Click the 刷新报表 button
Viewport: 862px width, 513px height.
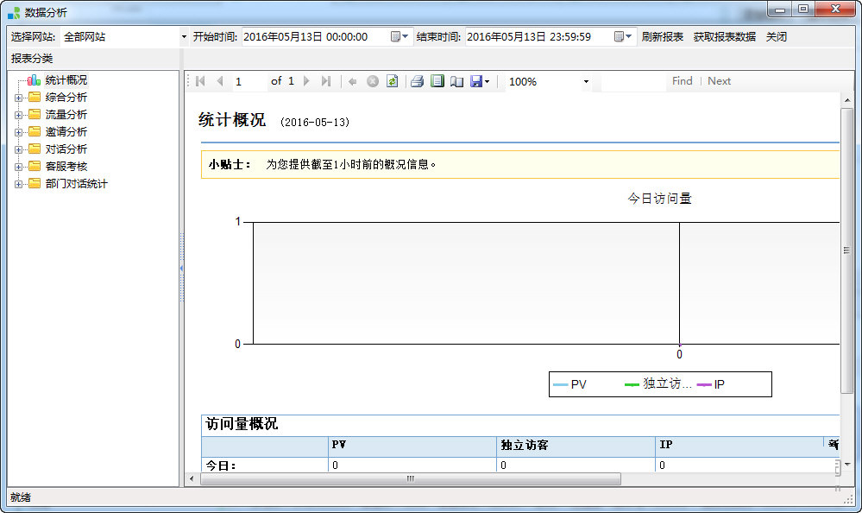tap(662, 37)
